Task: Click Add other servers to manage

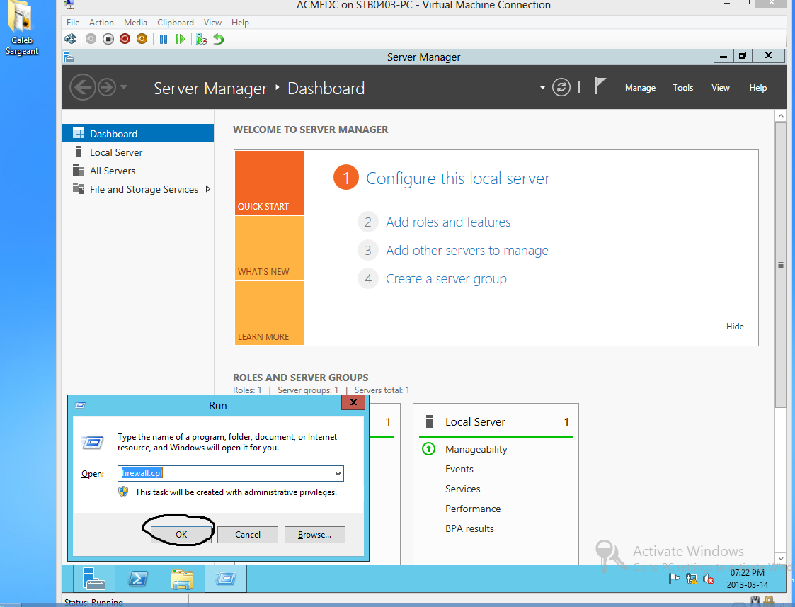Action: [x=467, y=251]
